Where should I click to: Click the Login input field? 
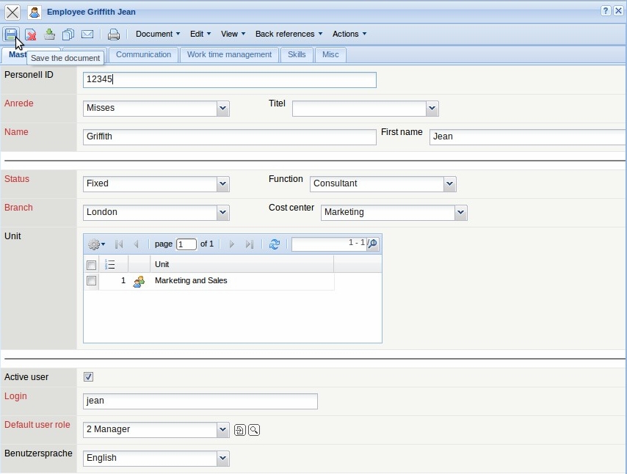(200, 401)
